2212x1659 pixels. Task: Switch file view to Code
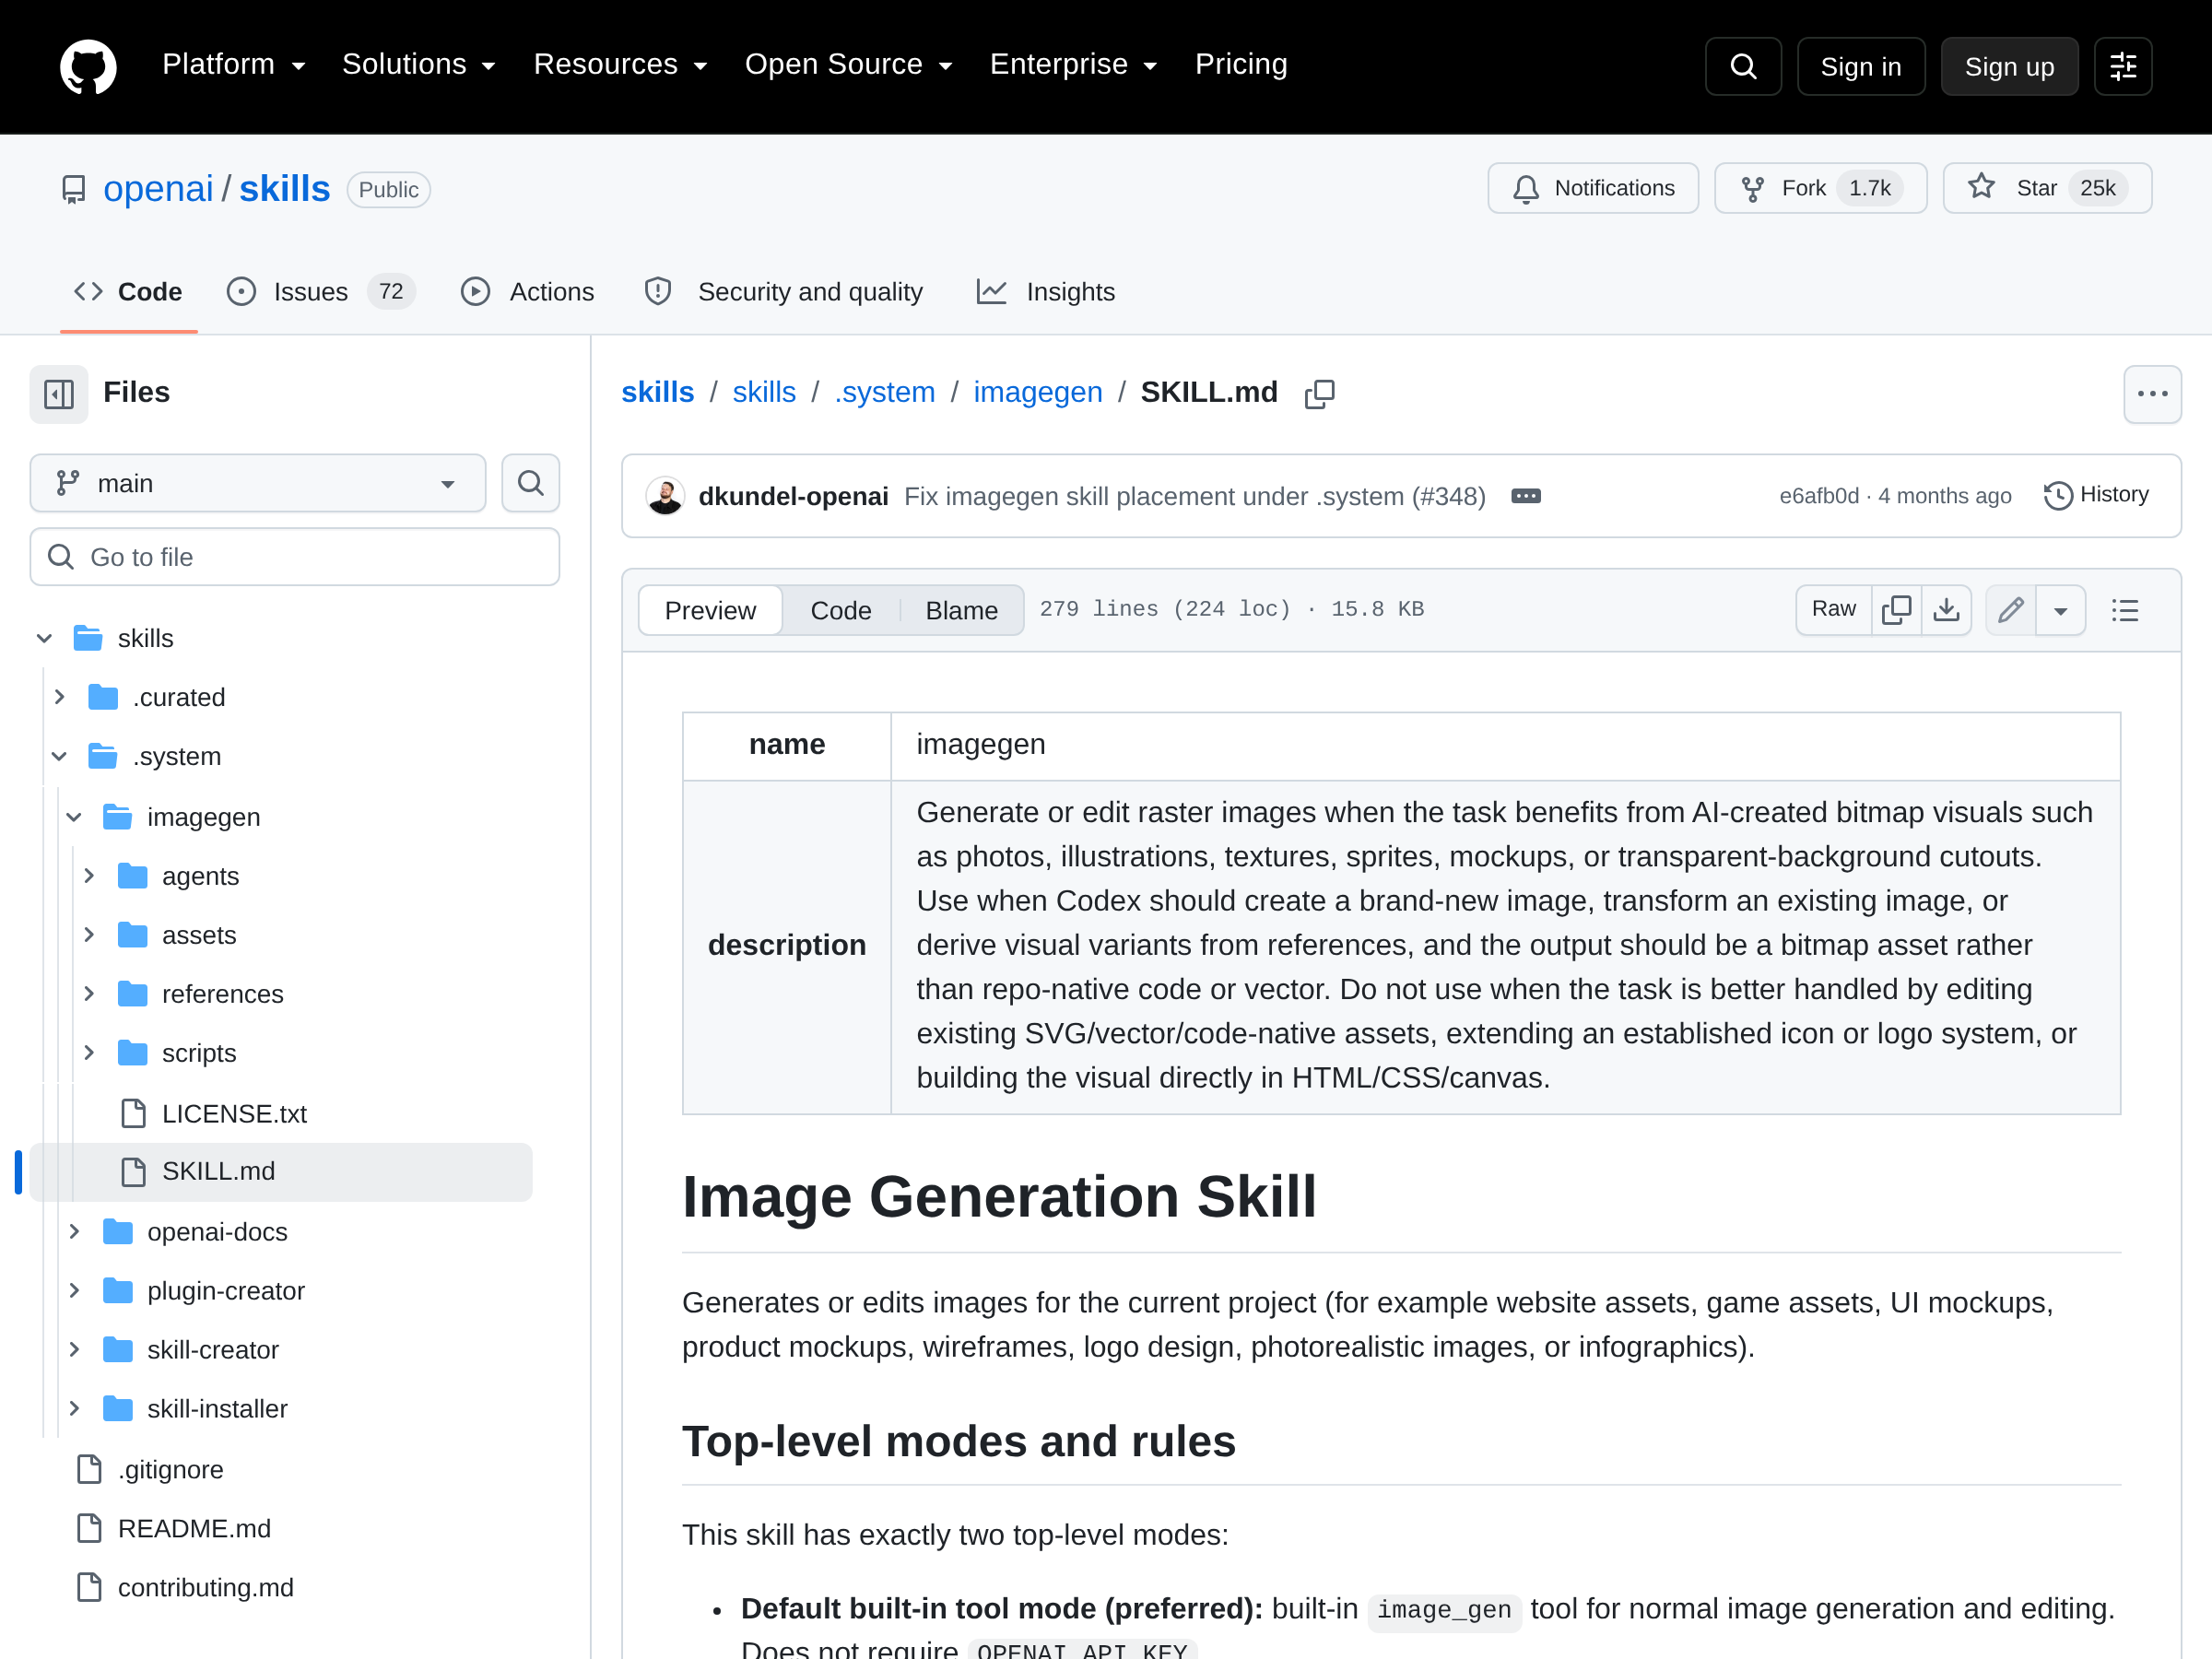point(841,610)
